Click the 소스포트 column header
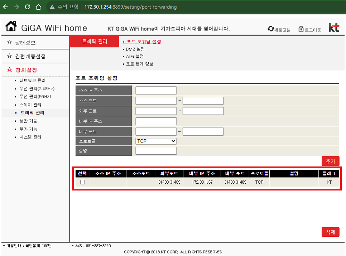The image size is (346, 256). click(x=141, y=174)
